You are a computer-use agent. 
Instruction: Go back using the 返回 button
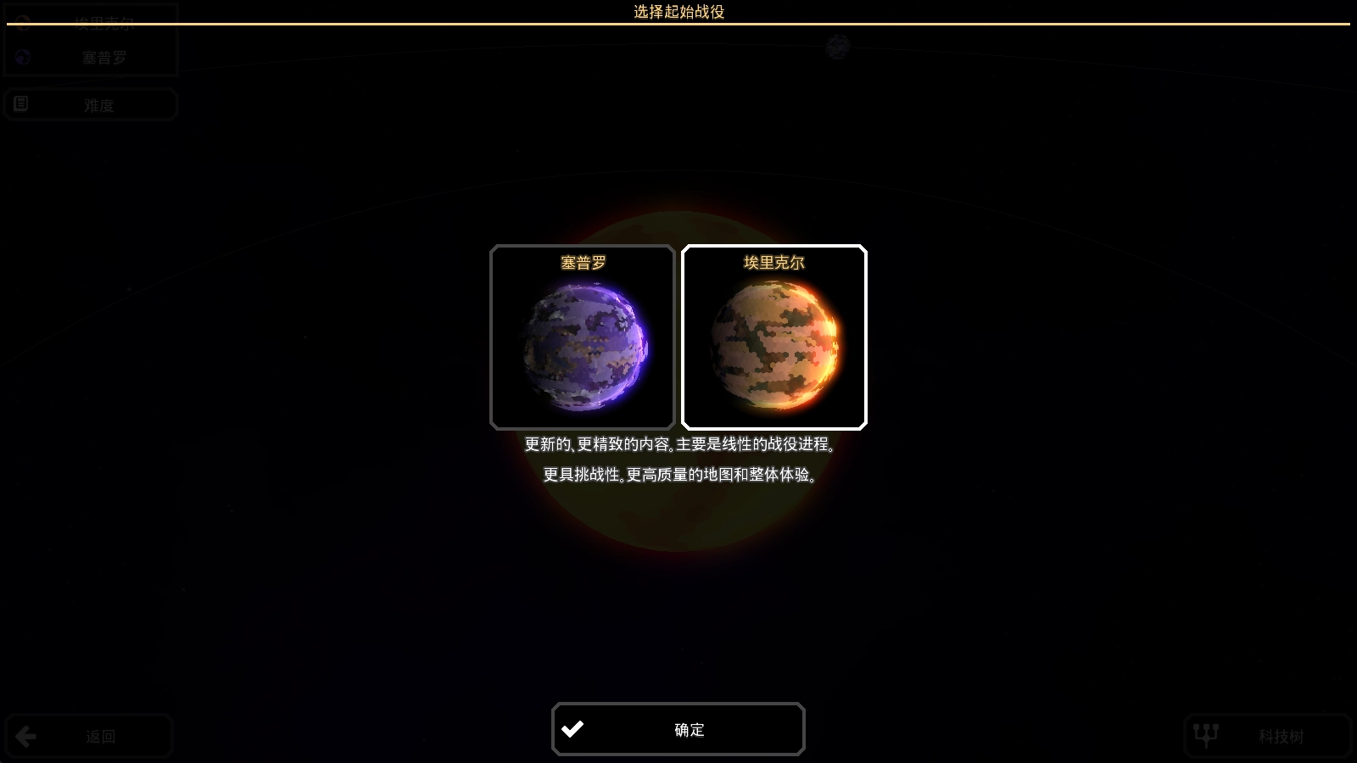(x=89, y=736)
